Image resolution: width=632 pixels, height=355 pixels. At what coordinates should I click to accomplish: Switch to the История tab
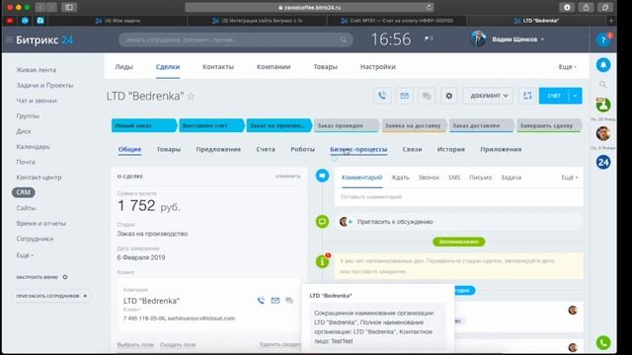pyautogui.click(x=450, y=149)
